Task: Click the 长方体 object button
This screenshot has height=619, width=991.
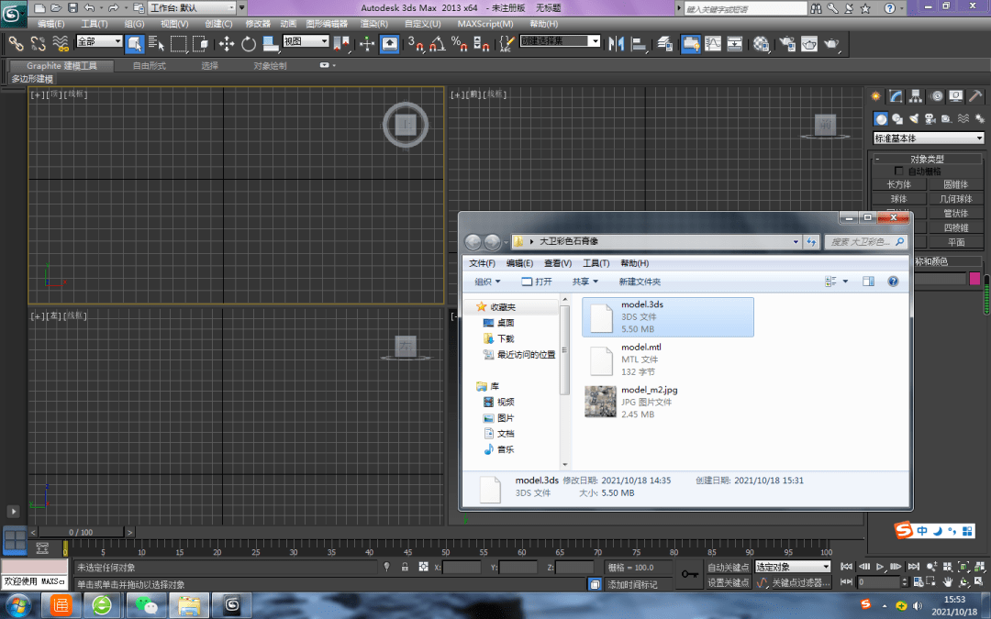Action: point(898,184)
